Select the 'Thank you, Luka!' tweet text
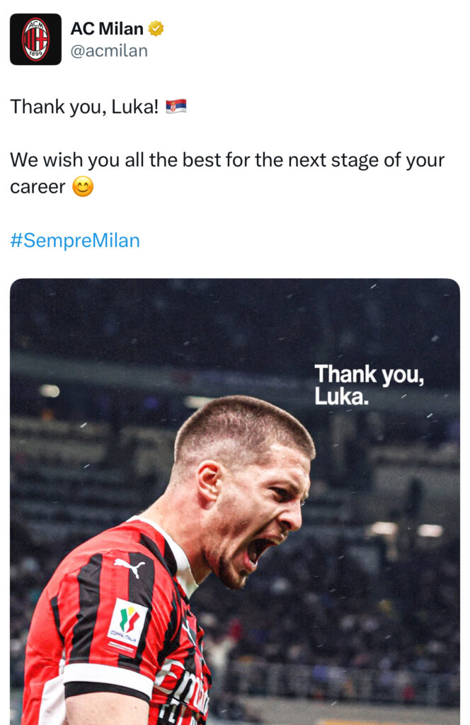This screenshot has height=725, width=470. click(84, 107)
